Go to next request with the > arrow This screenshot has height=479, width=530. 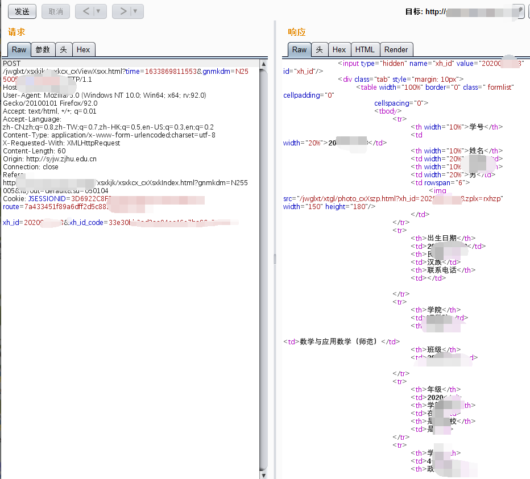(x=123, y=11)
